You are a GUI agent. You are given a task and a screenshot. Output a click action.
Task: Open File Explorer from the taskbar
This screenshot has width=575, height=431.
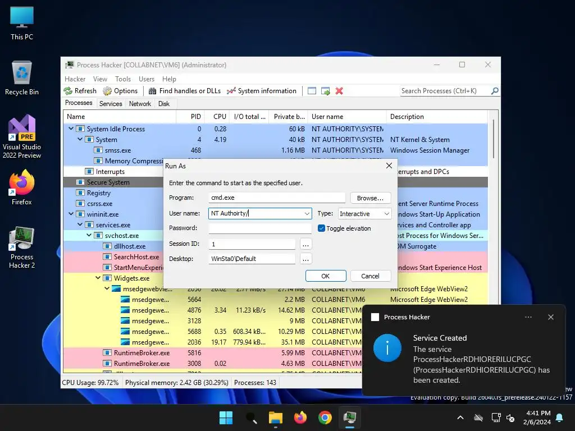[275, 418]
